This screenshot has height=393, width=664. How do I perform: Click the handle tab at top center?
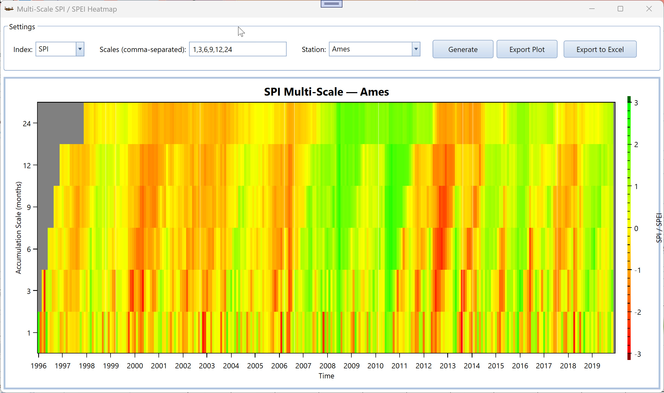[331, 4]
